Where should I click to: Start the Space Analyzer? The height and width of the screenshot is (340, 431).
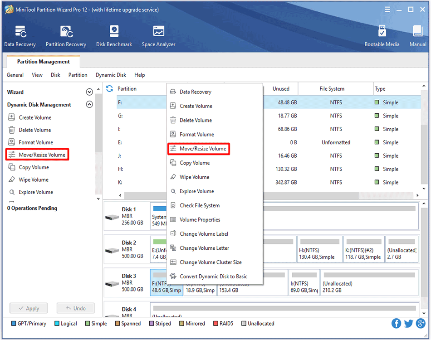click(158, 36)
